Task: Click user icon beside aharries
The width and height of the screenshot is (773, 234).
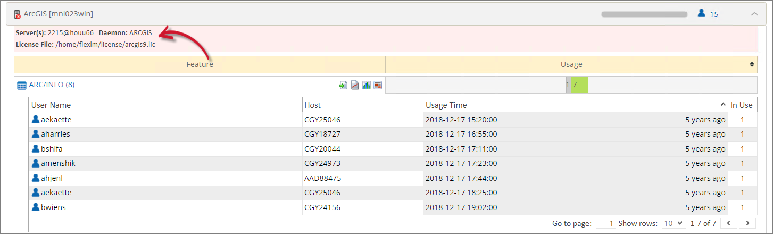Action: [36, 134]
